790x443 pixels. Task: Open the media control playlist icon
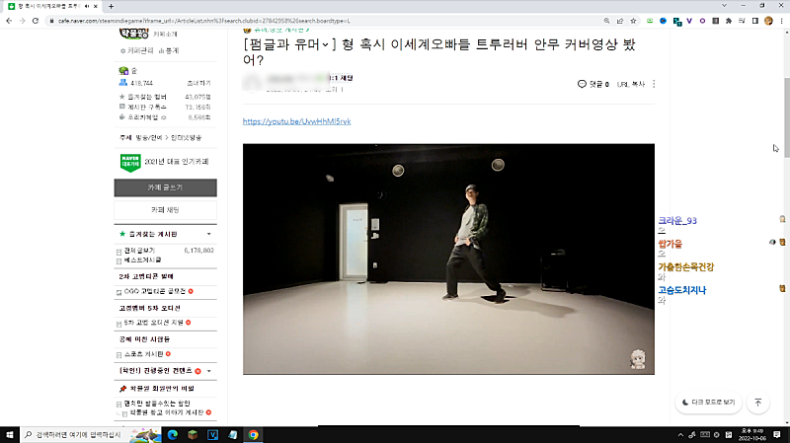pos(742,21)
